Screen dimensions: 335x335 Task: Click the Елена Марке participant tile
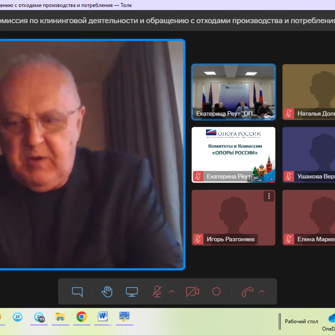pyautogui.click(x=309, y=218)
